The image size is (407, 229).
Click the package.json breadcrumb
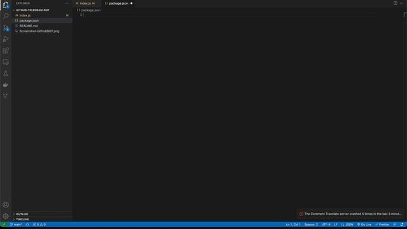(x=90, y=10)
